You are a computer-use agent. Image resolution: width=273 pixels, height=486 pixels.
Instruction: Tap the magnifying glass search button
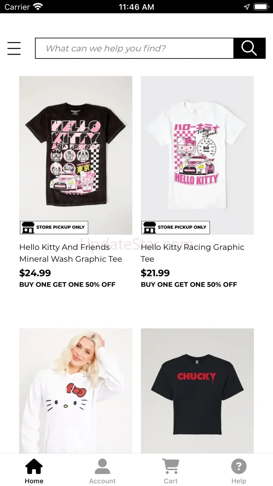point(249,48)
